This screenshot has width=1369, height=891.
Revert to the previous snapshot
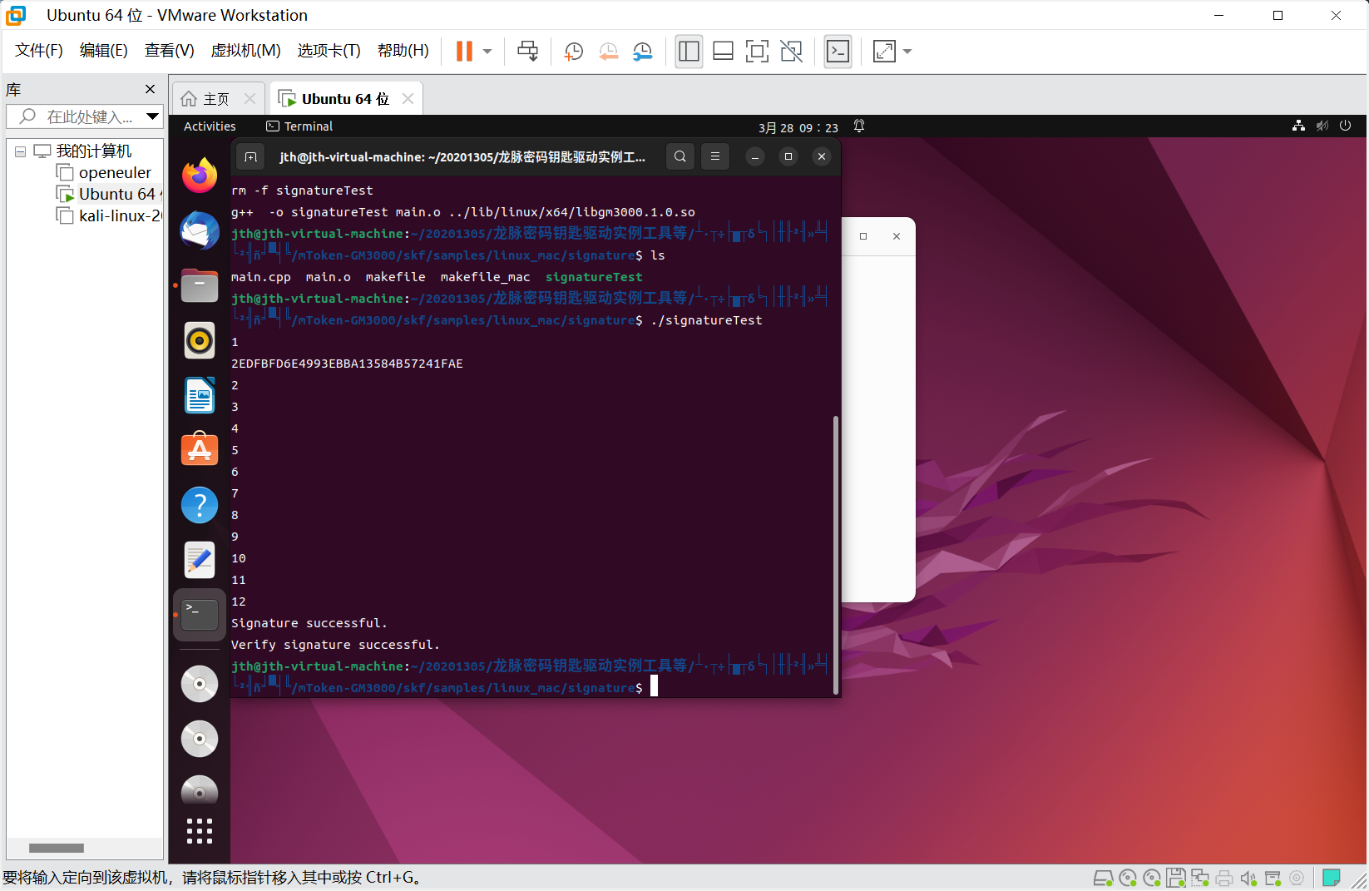tap(608, 52)
